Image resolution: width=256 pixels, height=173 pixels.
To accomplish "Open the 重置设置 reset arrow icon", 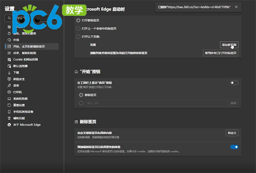I will click(9, 105).
